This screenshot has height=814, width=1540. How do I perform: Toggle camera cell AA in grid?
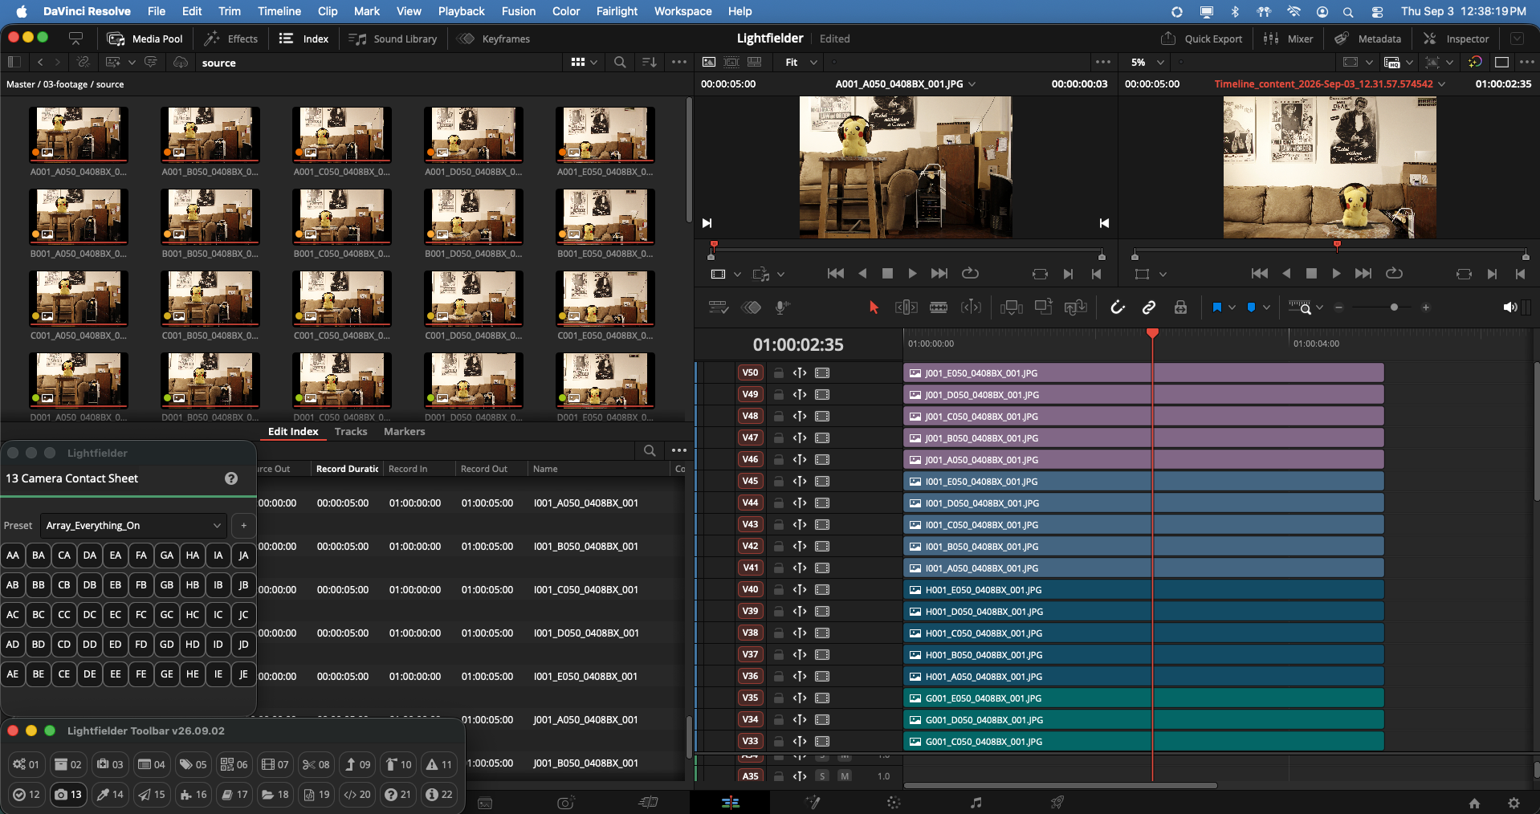point(13,555)
